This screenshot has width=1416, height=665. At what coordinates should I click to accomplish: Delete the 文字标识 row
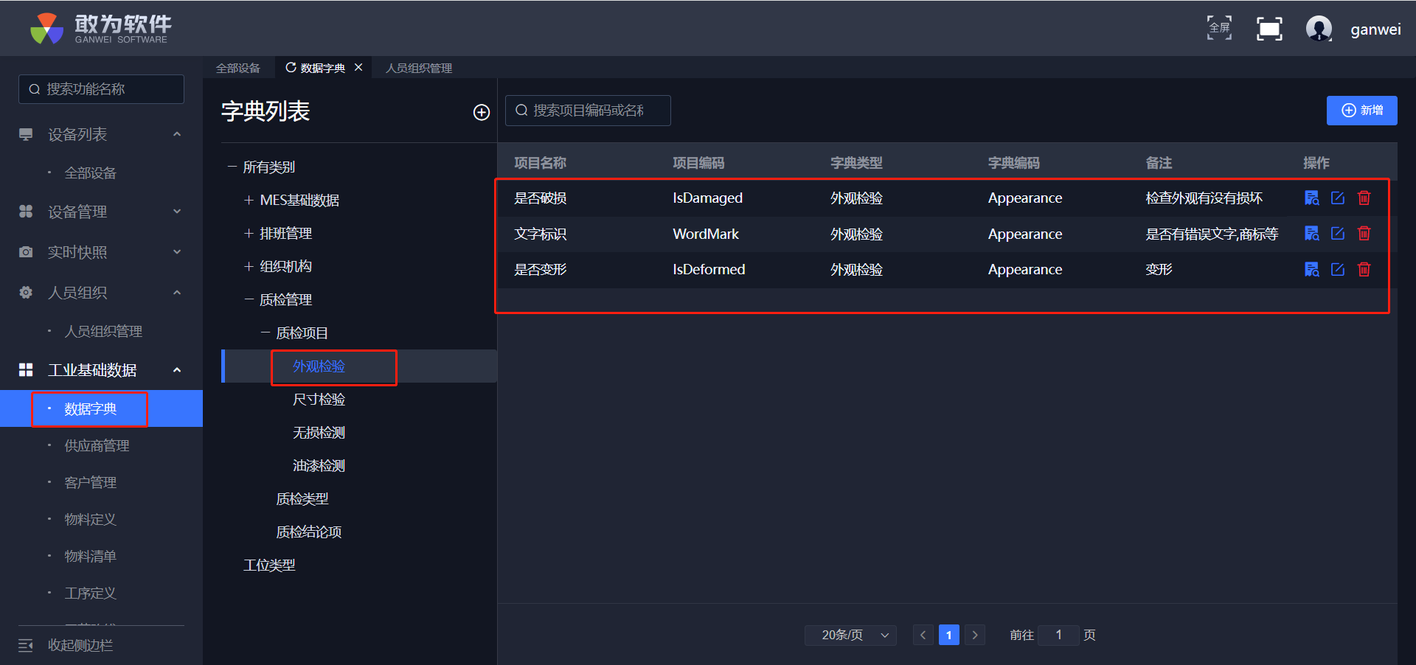[x=1364, y=234]
